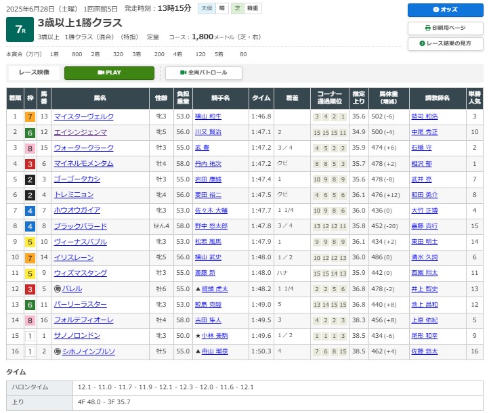Viewport: 489px width, 413px height.
Task: Click the green frame 6 badge for エイシンジェンマ
Action: point(30,133)
